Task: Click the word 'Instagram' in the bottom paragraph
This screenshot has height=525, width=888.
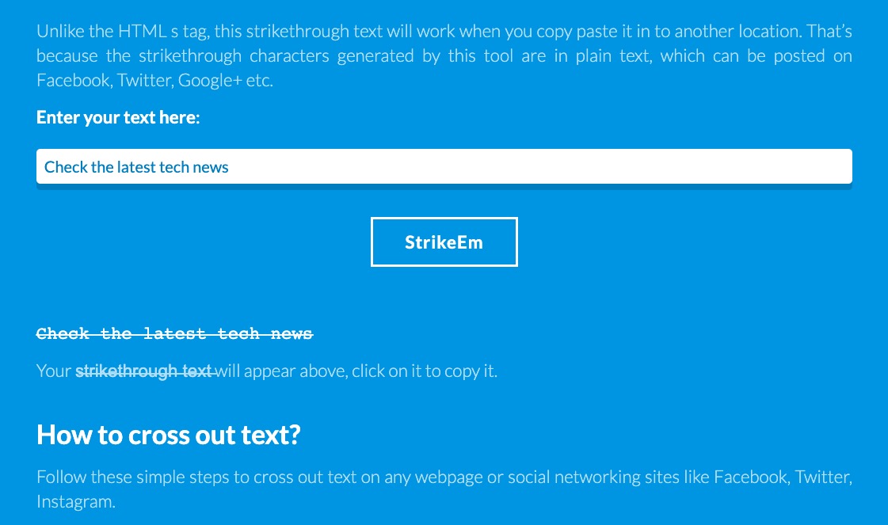Action: 74,502
